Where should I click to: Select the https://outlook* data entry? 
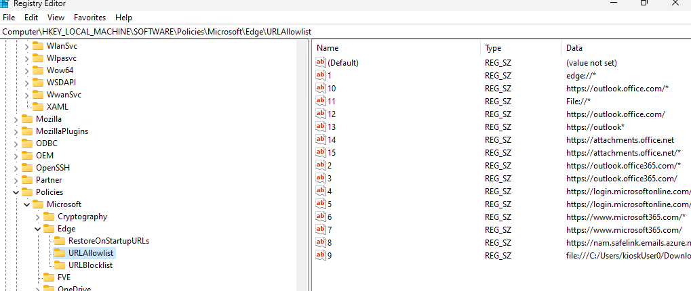595,127
